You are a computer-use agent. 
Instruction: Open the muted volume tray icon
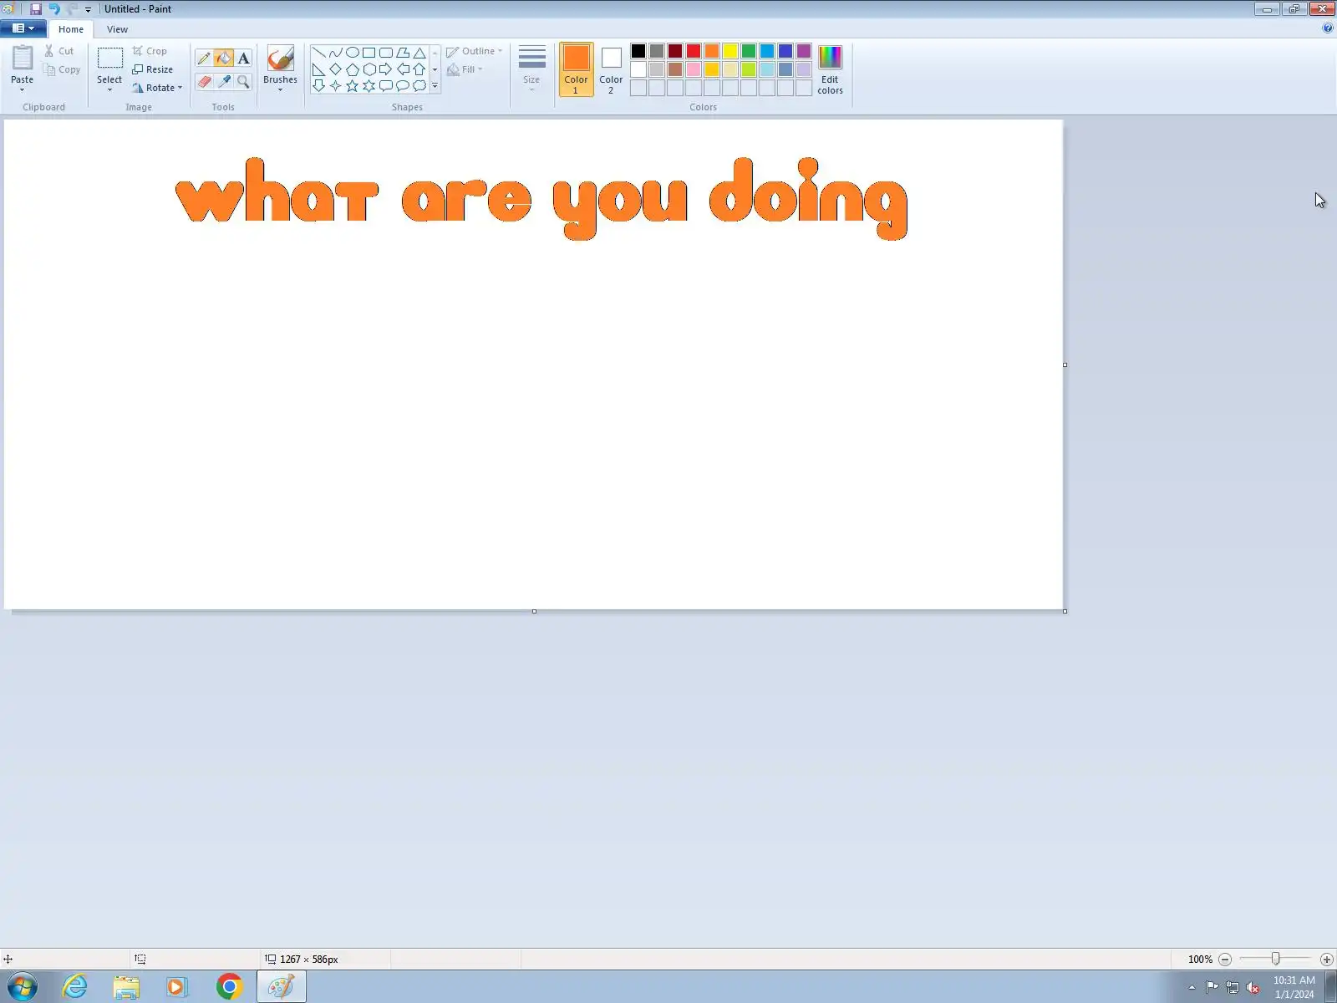[x=1253, y=988]
